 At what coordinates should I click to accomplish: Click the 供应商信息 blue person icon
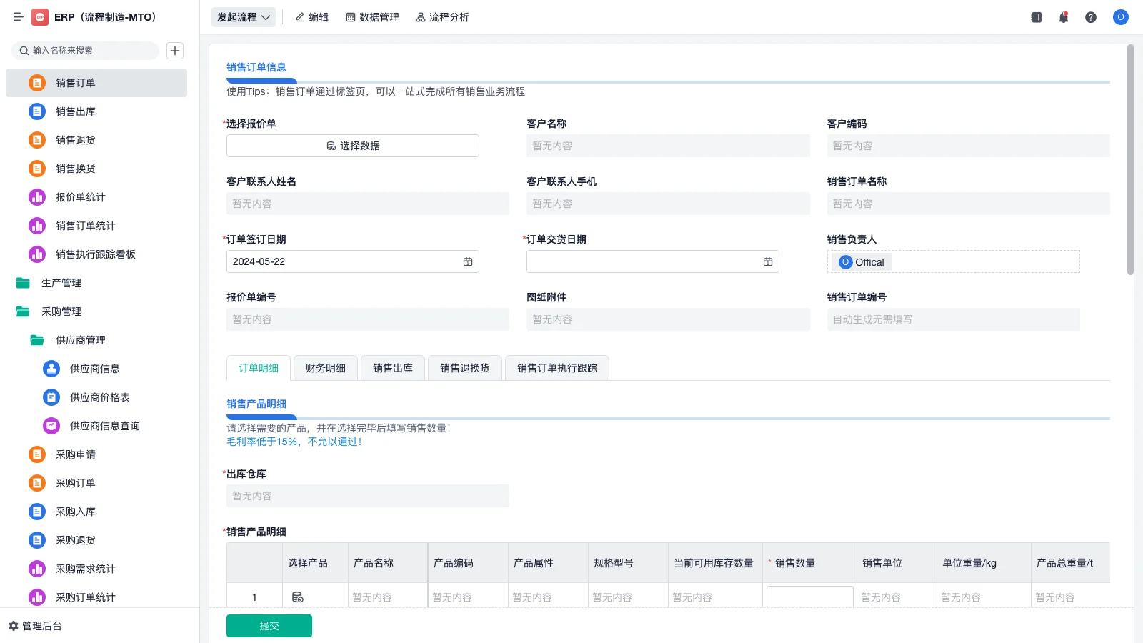pos(51,369)
